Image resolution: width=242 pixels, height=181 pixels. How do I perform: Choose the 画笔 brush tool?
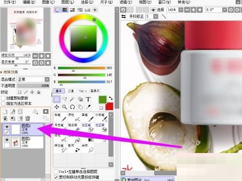click(x=88, y=117)
